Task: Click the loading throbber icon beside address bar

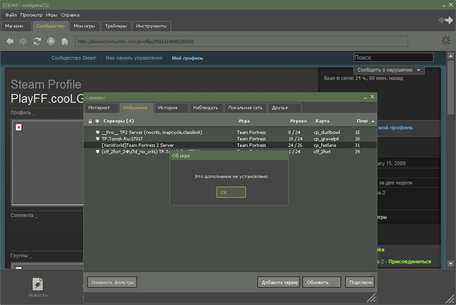Action: (445, 40)
